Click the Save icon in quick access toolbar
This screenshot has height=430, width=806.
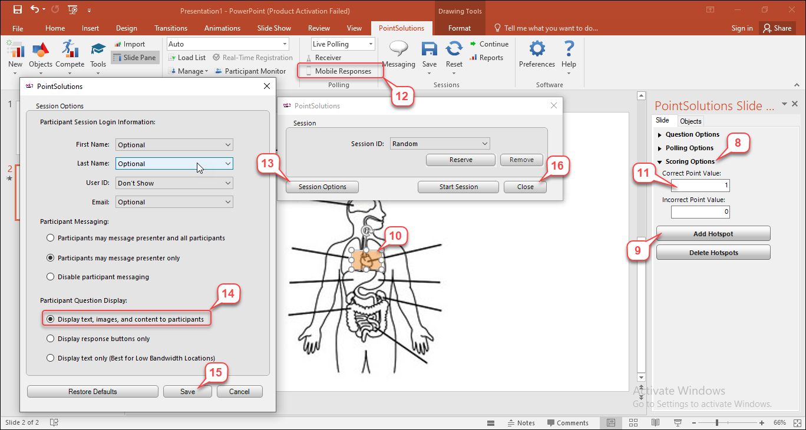[18, 10]
